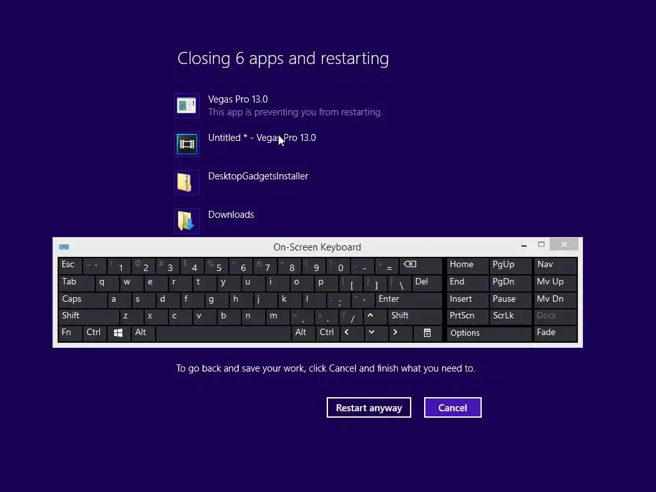
Task: Tap the PrtScn key
Action: 467,316
